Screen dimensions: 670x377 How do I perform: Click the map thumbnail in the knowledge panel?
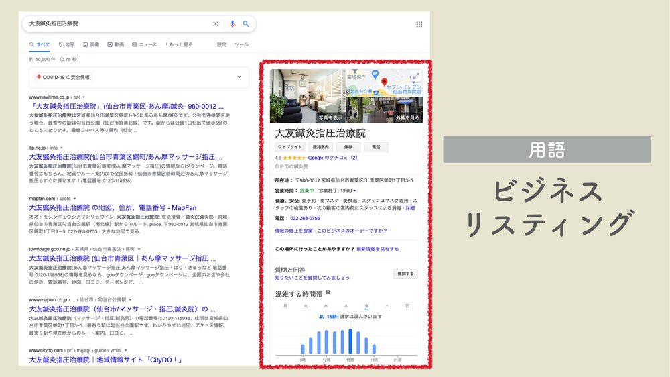point(385,83)
